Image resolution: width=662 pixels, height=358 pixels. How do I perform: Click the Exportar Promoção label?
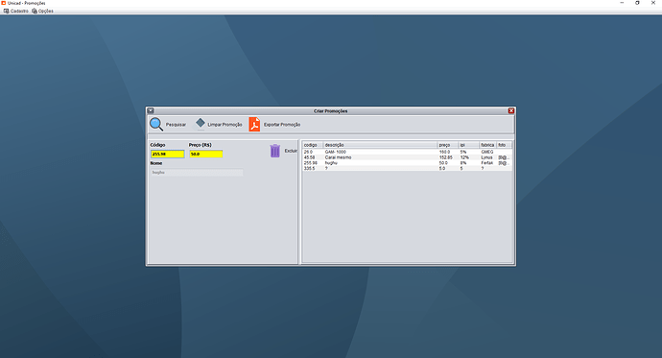click(282, 125)
